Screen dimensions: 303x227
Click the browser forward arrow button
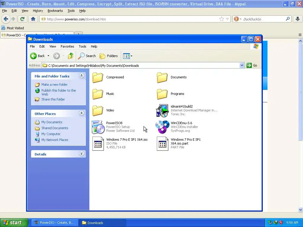[x=13, y=19]
